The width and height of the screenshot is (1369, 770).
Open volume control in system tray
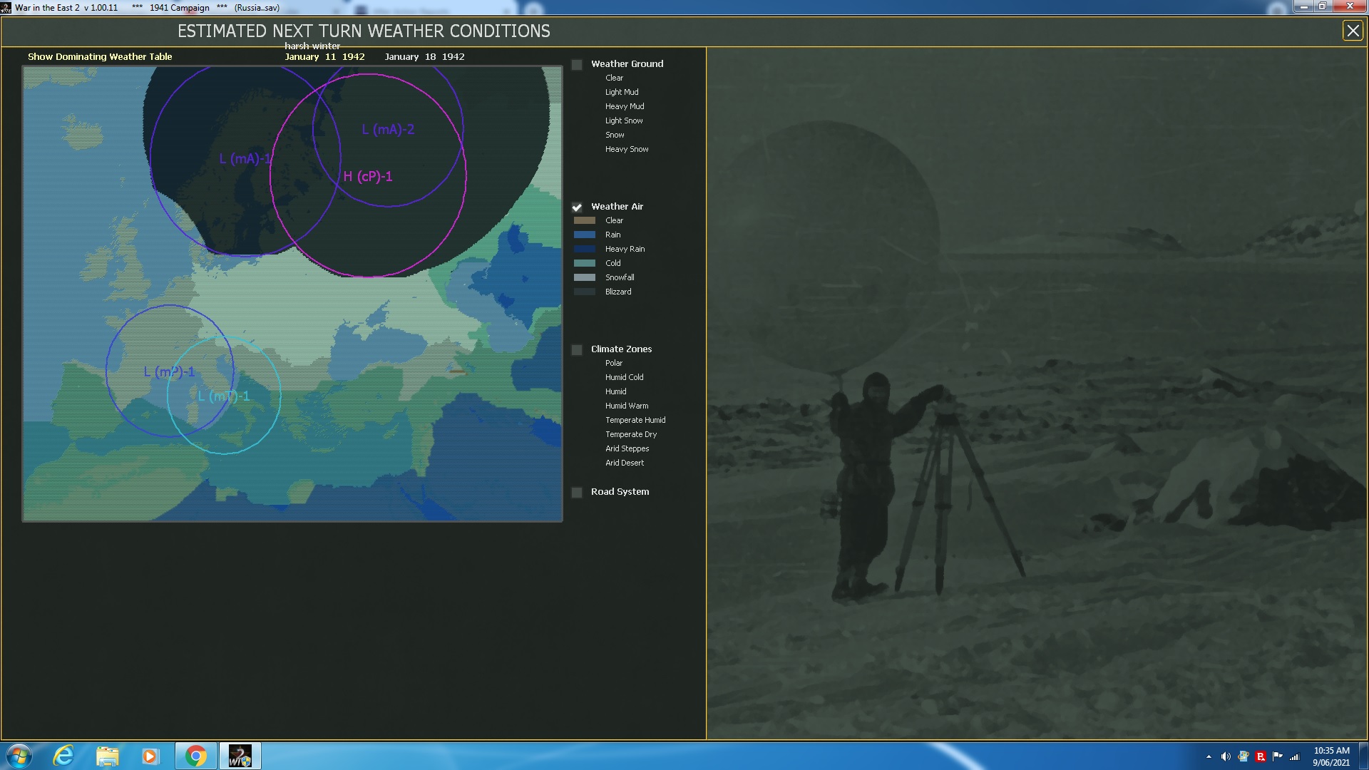pos(1226,756)
